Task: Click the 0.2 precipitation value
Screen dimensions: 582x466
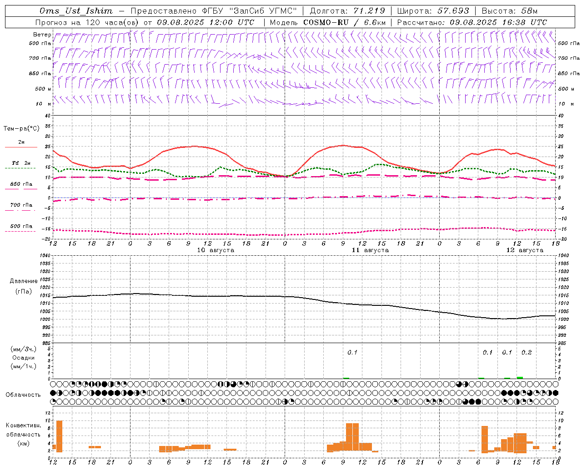Action: coord(527,353)
